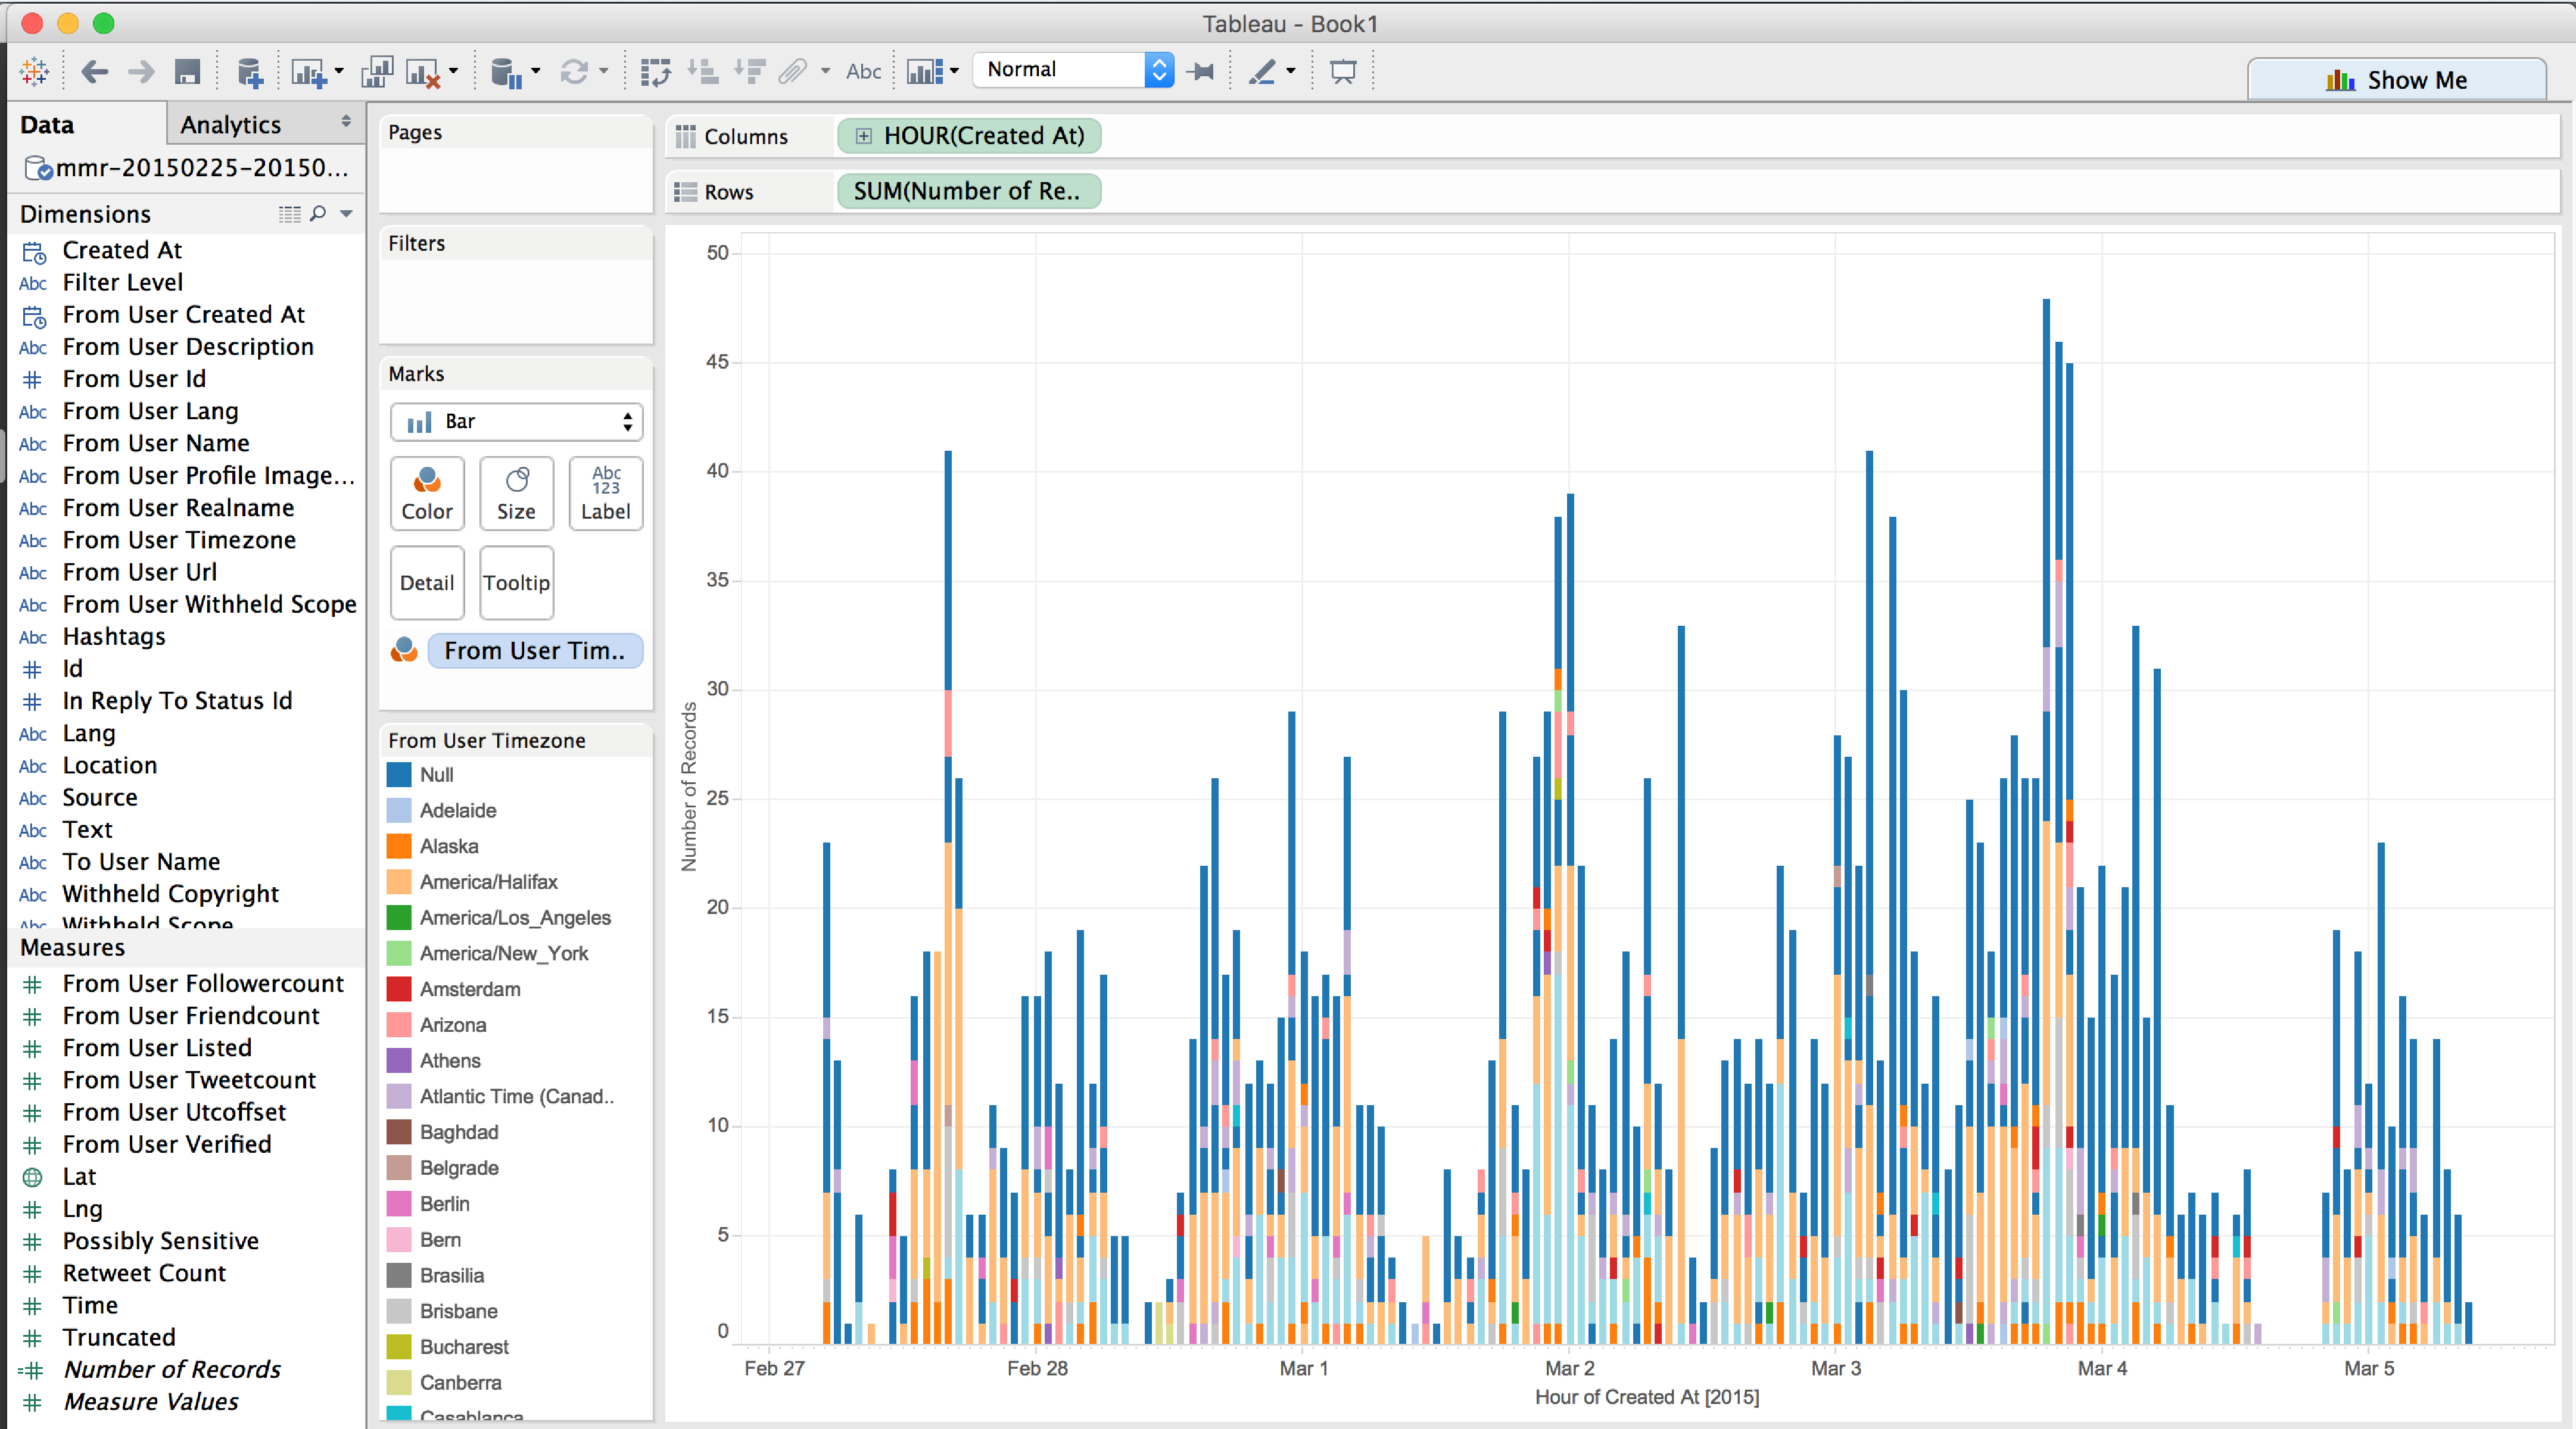This screenshot has height=1429, width=2576.
Task: Duplicate the current sheet
Action: (377, 72)
